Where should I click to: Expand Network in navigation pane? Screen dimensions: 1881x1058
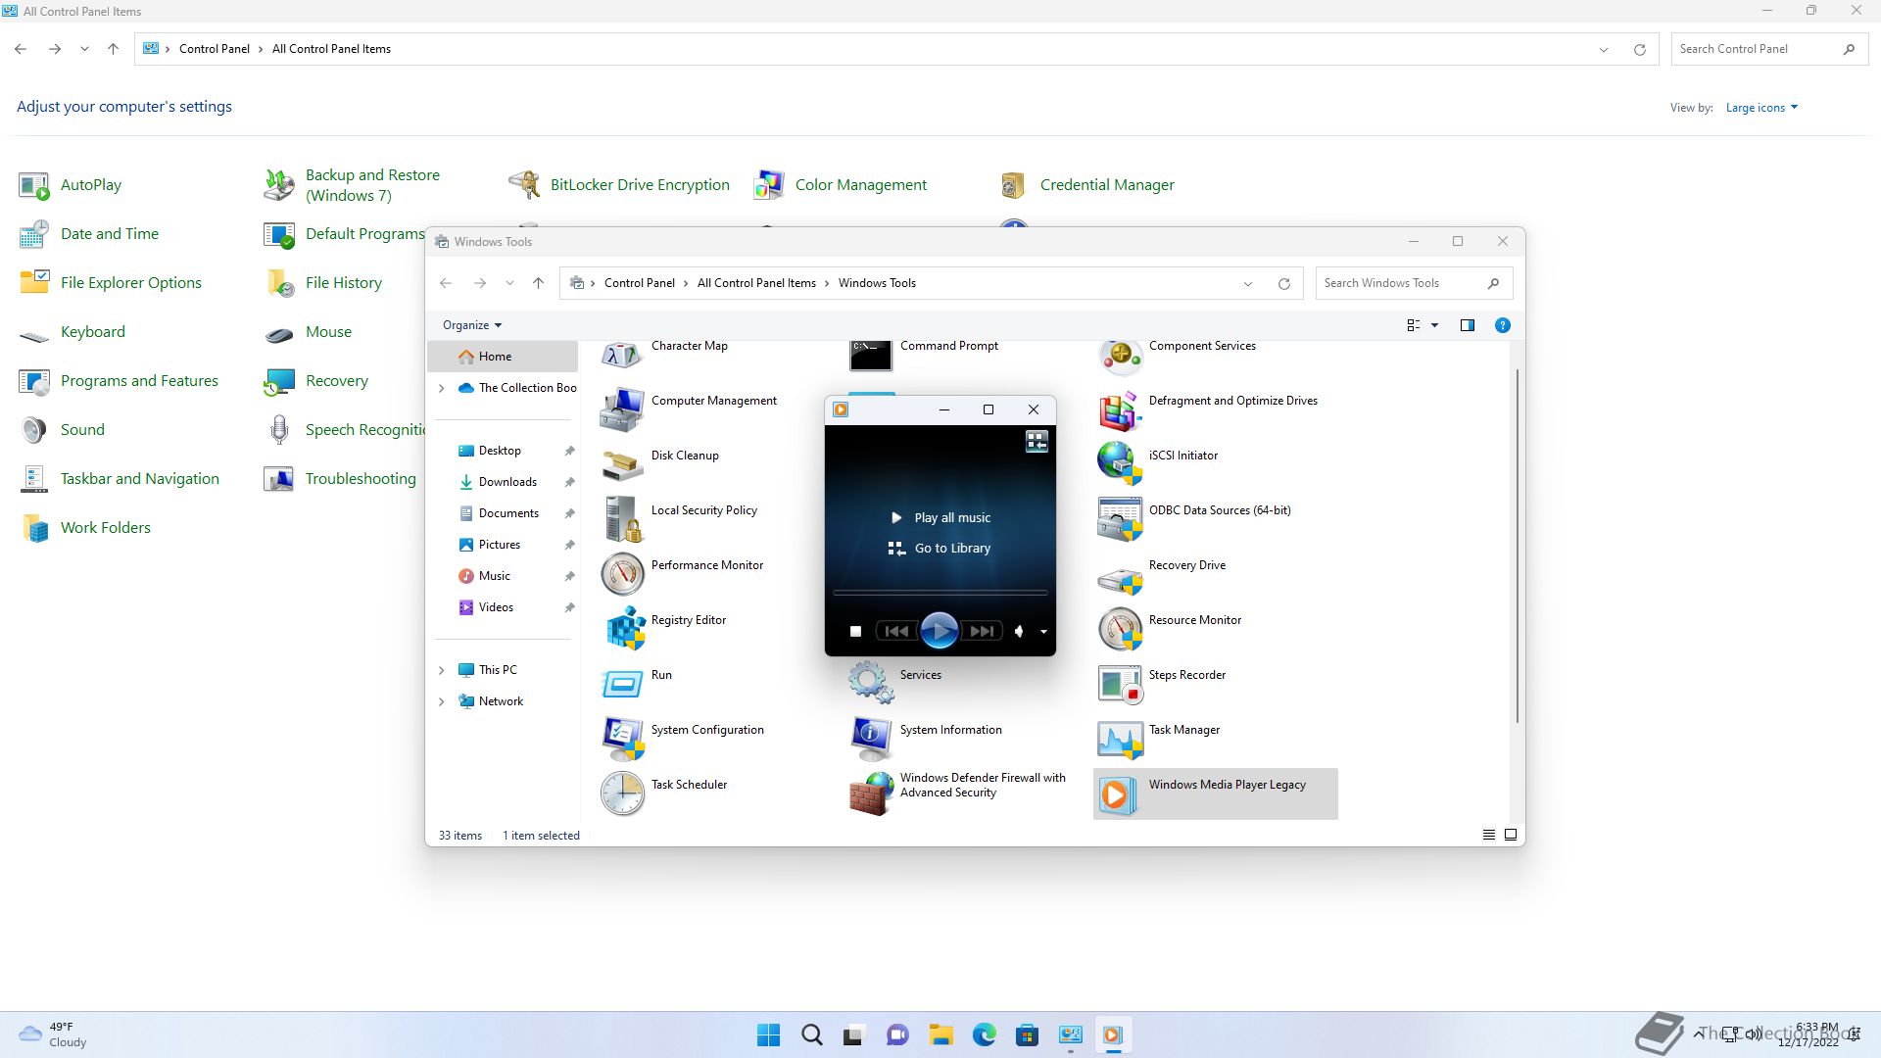[x=441, y=701]
